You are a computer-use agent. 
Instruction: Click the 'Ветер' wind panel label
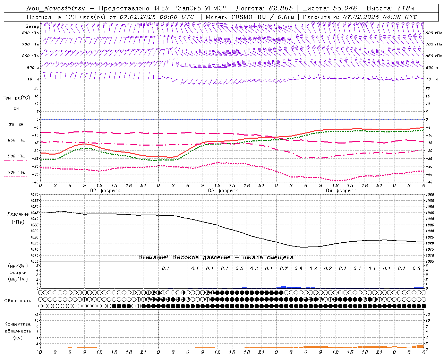point(32,26)
